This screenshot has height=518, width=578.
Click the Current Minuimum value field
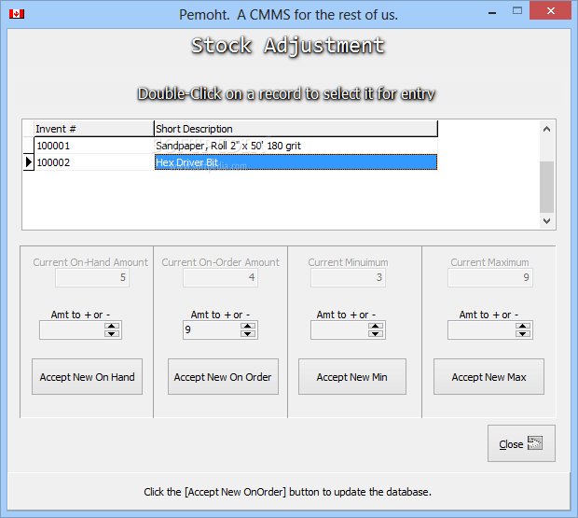coord(348,278)
